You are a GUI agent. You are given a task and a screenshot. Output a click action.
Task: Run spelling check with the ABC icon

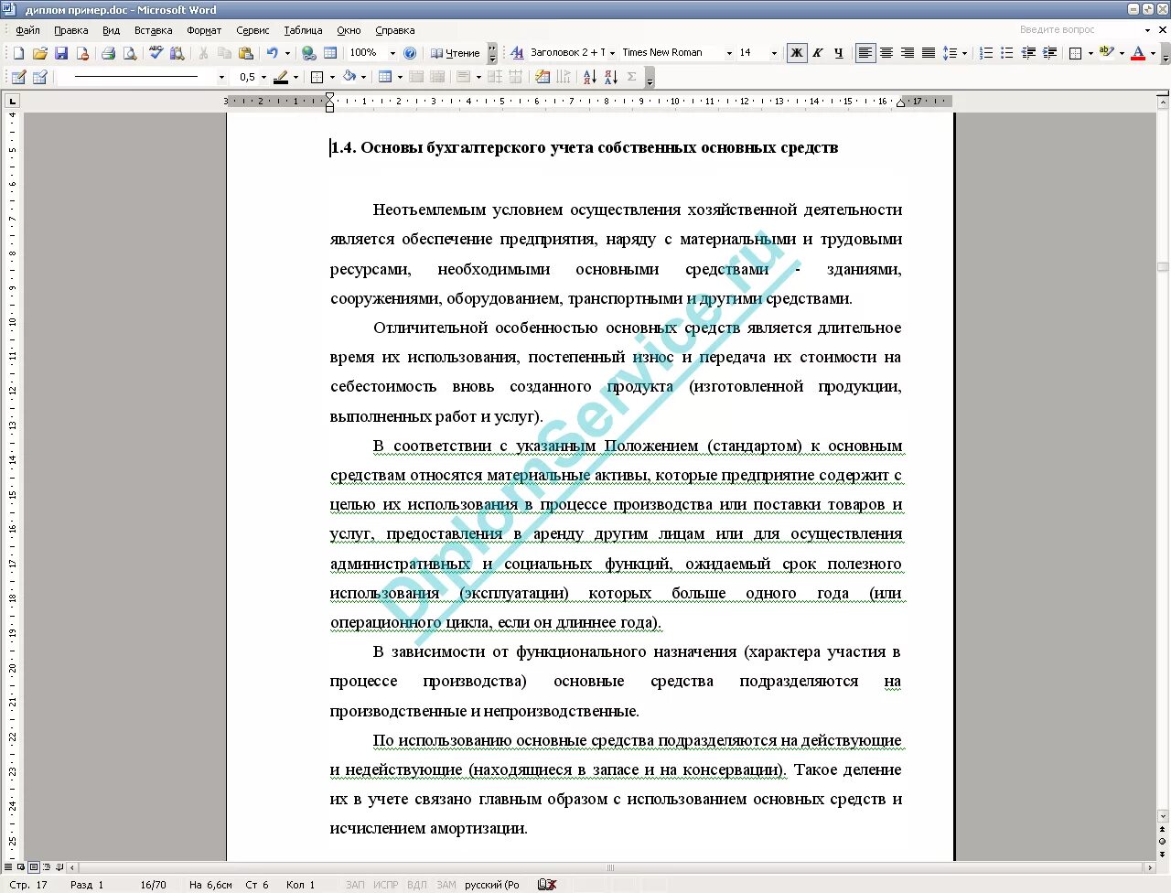tap(155, 52)
